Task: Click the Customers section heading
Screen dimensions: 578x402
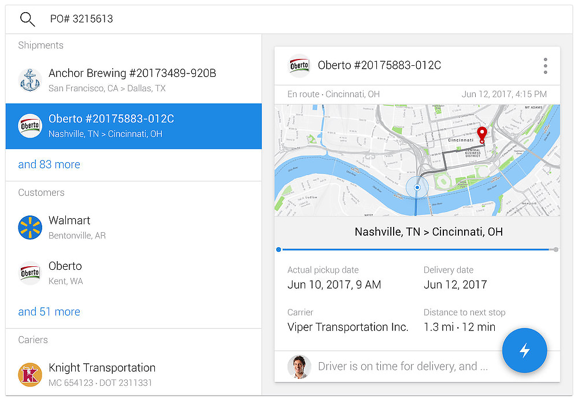Action: point(41,193)
